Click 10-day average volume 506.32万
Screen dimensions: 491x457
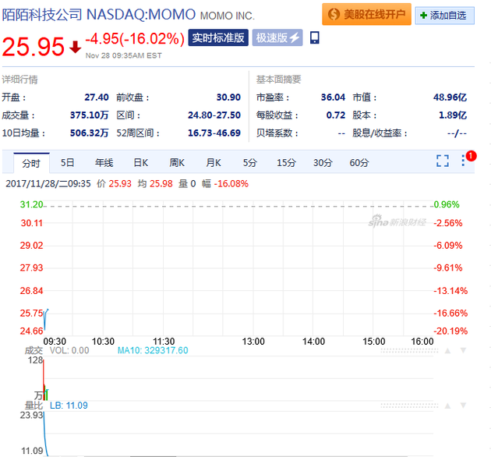(90, 133)
